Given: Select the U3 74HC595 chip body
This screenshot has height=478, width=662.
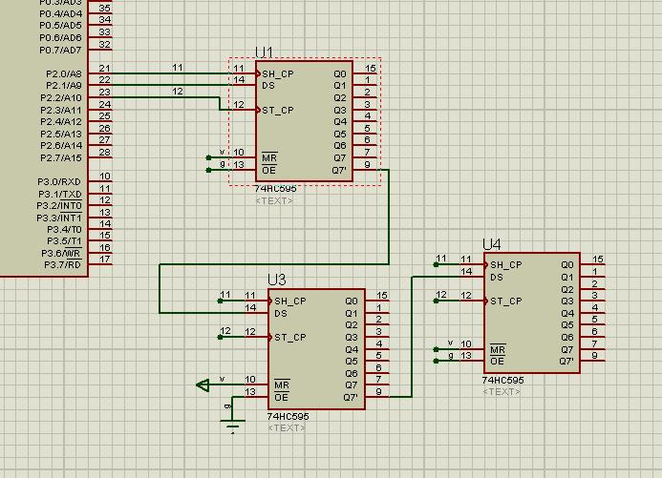Looking at the screenshot, I should (x=316, y=349).
